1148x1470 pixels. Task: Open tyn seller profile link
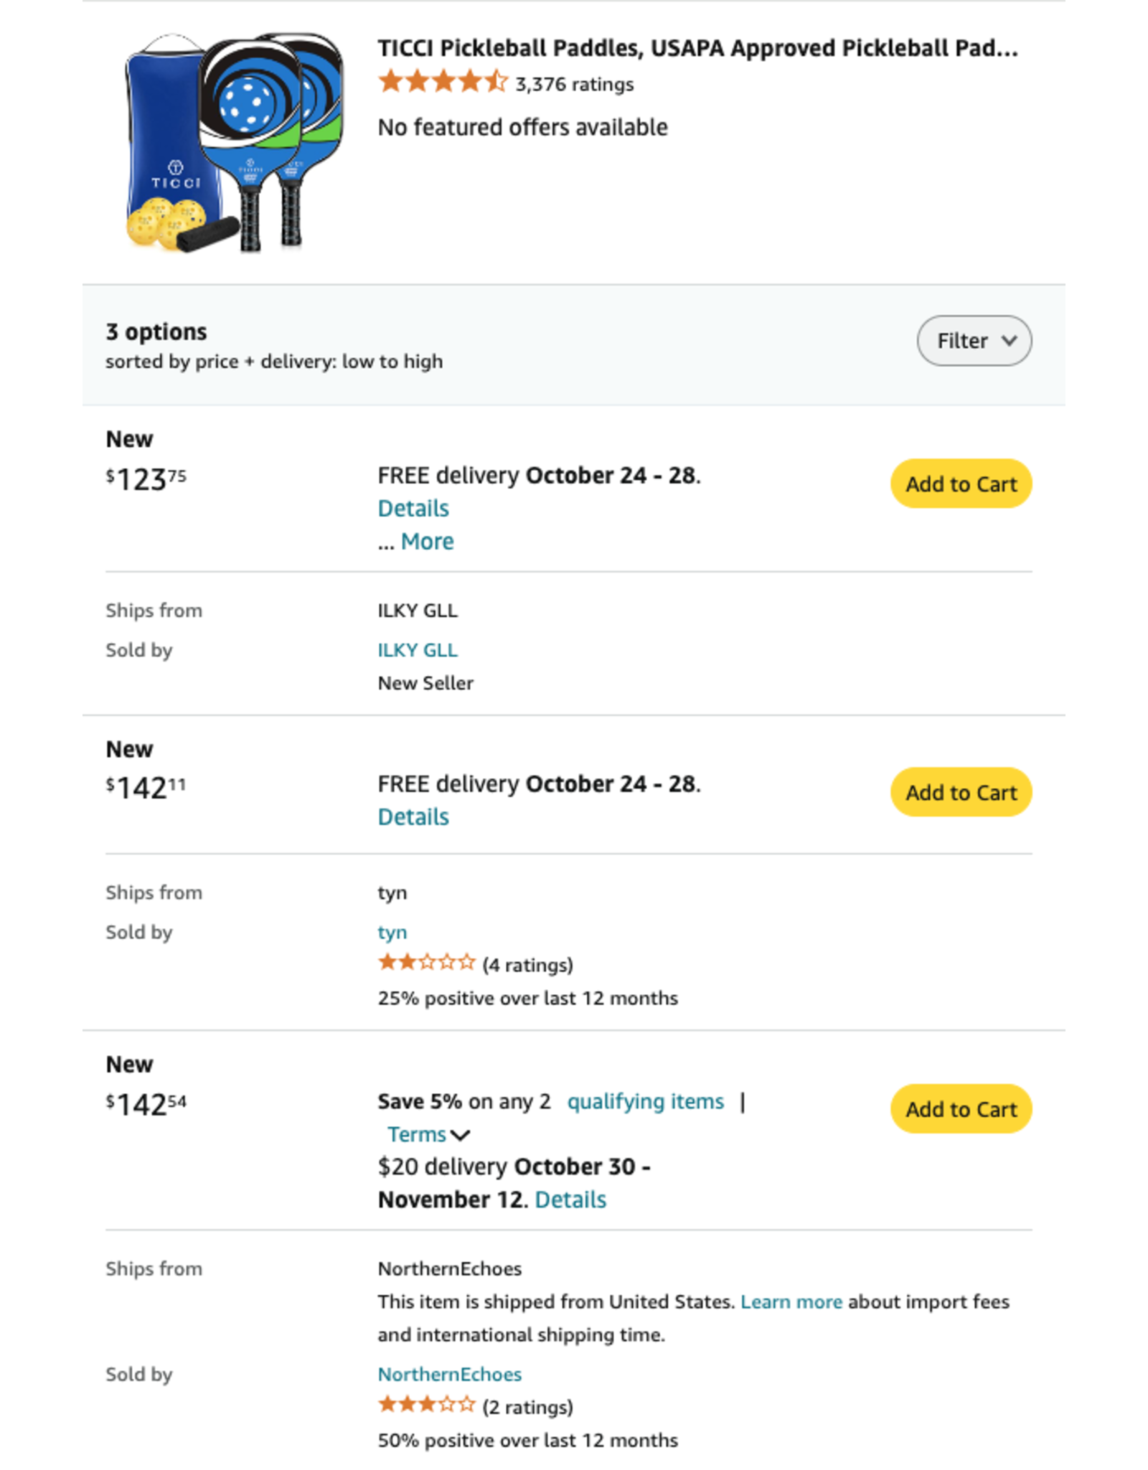pyautogui.click(x=392, y=932)
